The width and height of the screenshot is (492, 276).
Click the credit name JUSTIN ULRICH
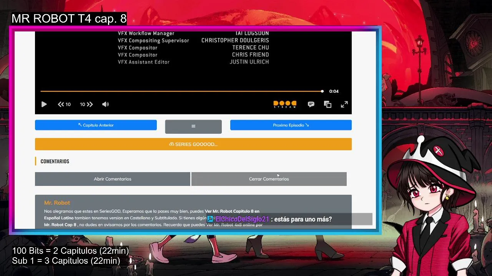click(249, 62)
